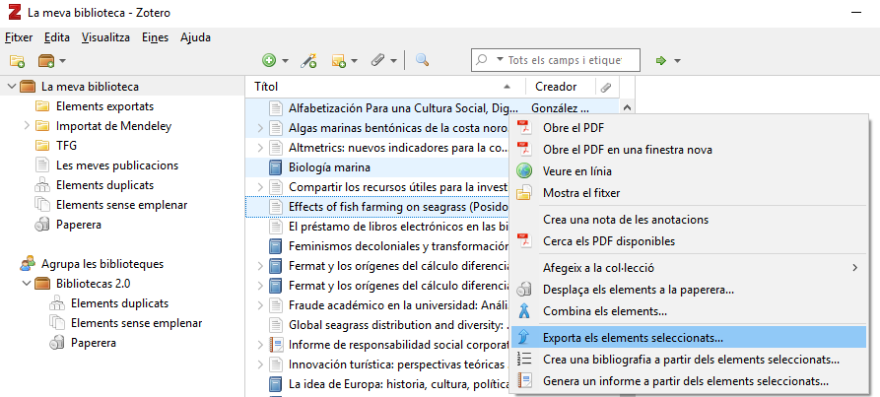Click book icon of Feminismos decoloniales
The height and width of the screenshot is (397, 880).
tap(275, 245)
